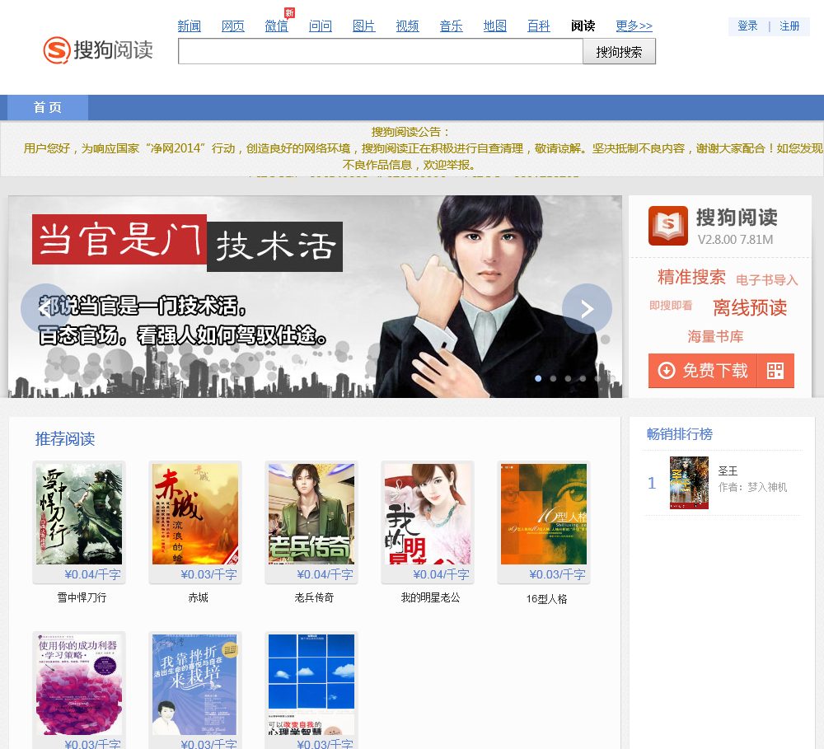824x749 pixels.
Task: Click author 梦入神机 text
Action: coord(767,487)
